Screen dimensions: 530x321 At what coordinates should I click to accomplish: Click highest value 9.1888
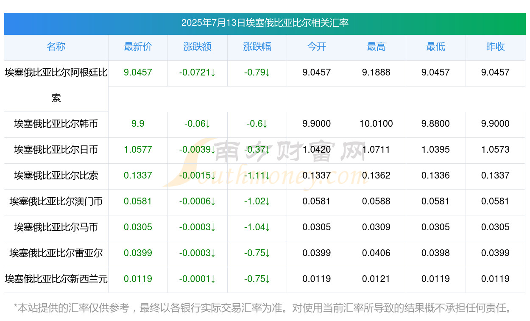pyautogui.click(x=376, y=73)
